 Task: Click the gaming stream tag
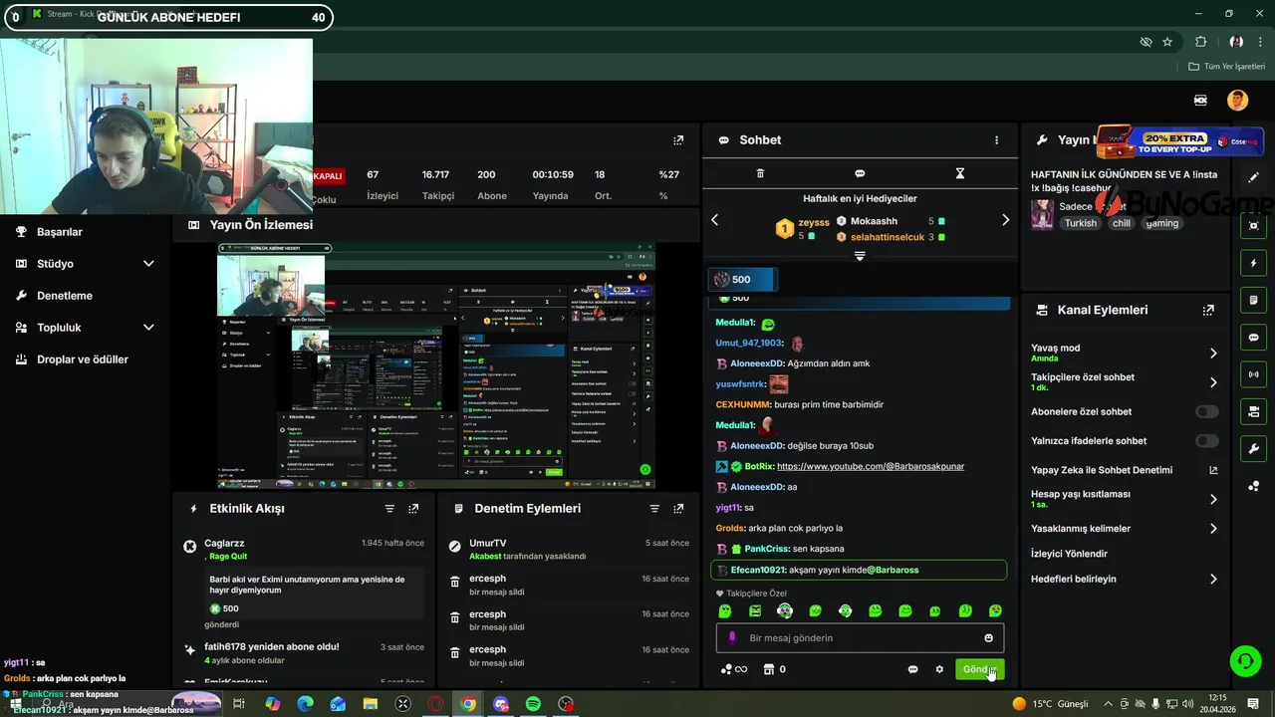coord(1162,223)
